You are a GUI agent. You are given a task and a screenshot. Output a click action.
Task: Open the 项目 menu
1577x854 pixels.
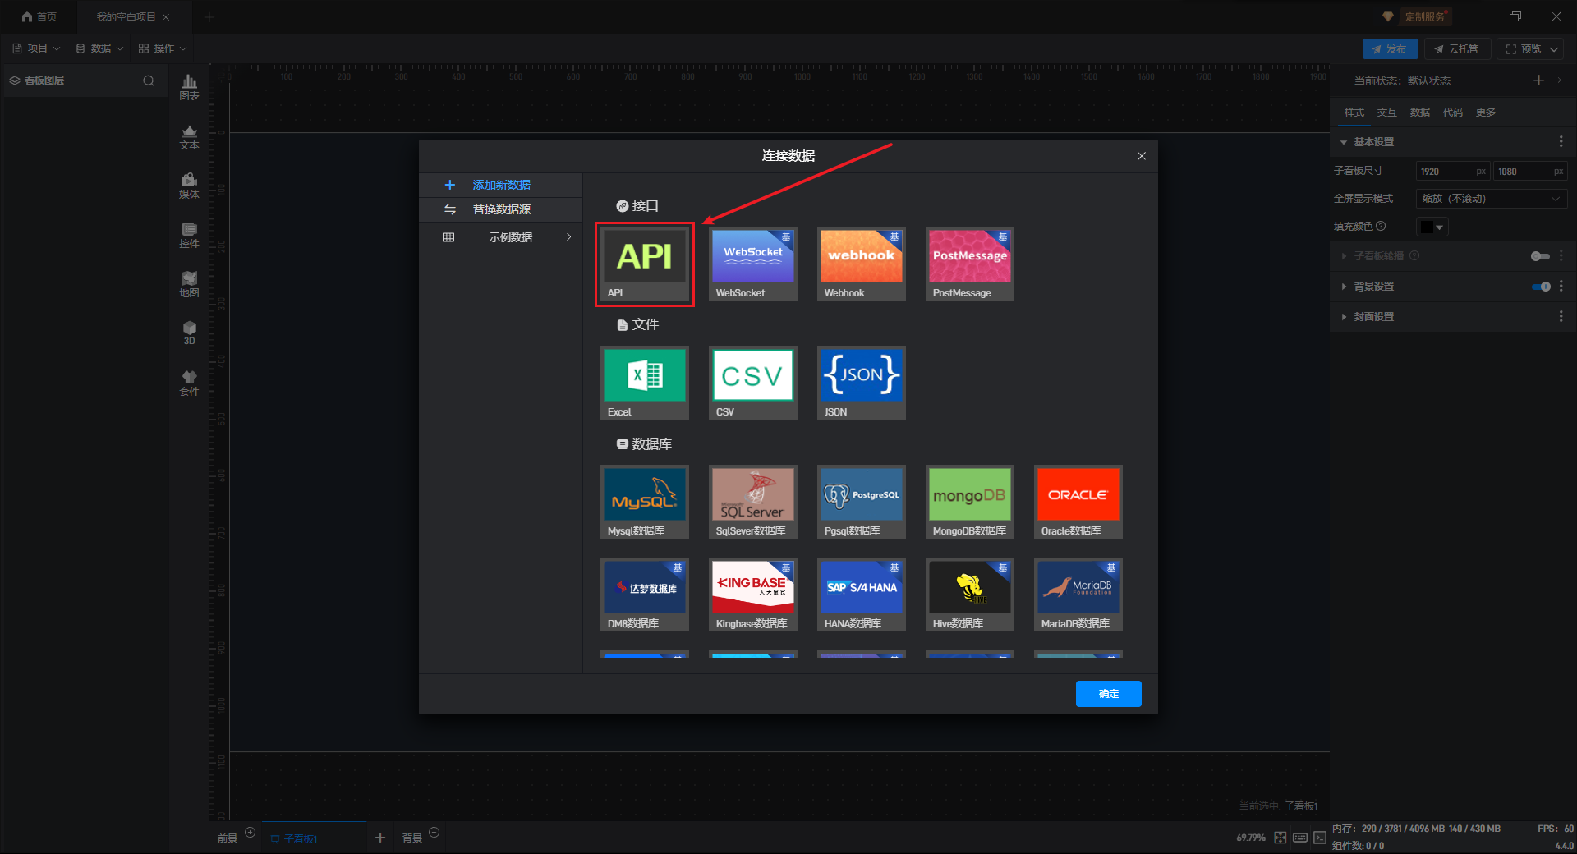tap(37, 48)
